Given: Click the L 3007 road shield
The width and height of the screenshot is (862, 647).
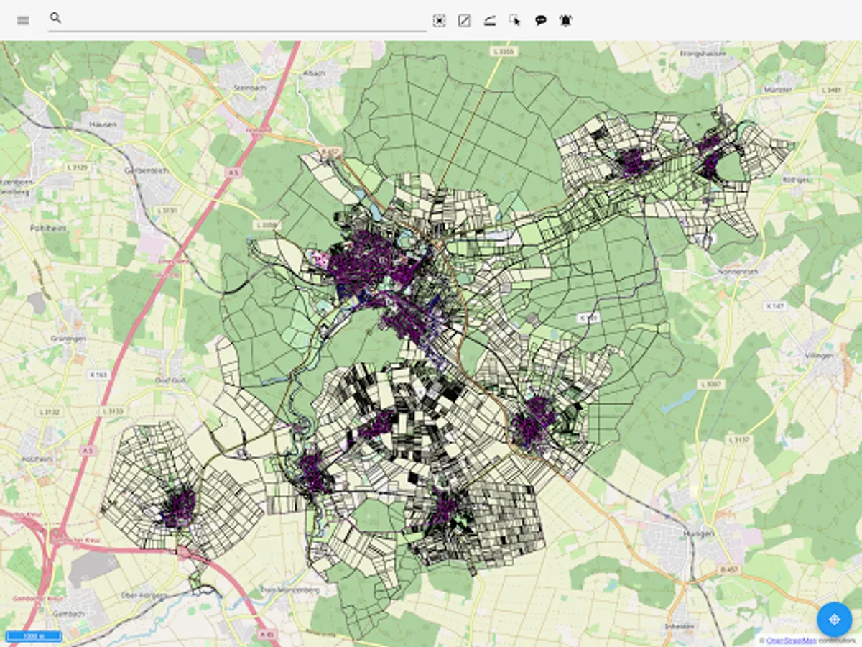Looking at the screenshot, I should pyautogui.click(x=713, y=385).
